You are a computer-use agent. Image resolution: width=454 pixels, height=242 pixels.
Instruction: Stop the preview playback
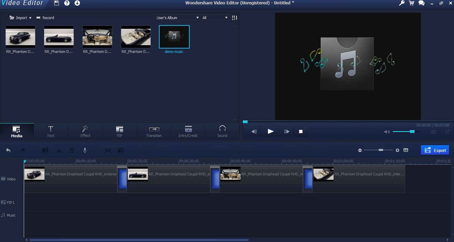pyautogui.click(x=301, y=132)
